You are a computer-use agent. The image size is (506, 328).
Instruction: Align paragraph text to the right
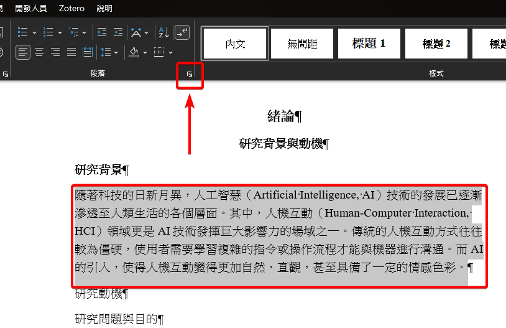click(x=55, y=52)
